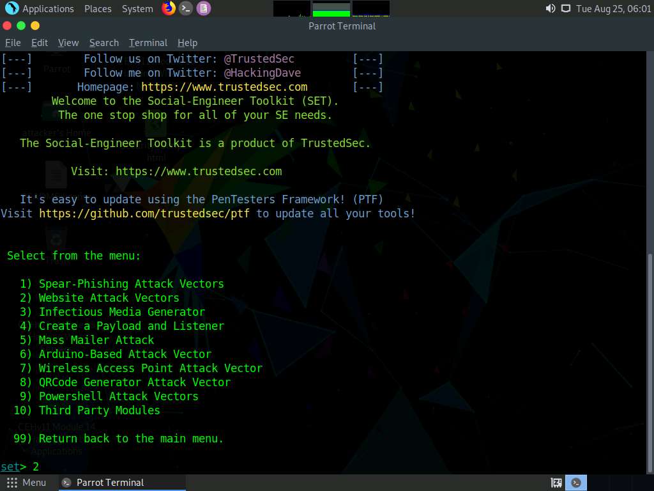This screenshot has width=654, height=491.
Task: Open the Places menu
Action: pyautogui.click(x=98, y=9)
